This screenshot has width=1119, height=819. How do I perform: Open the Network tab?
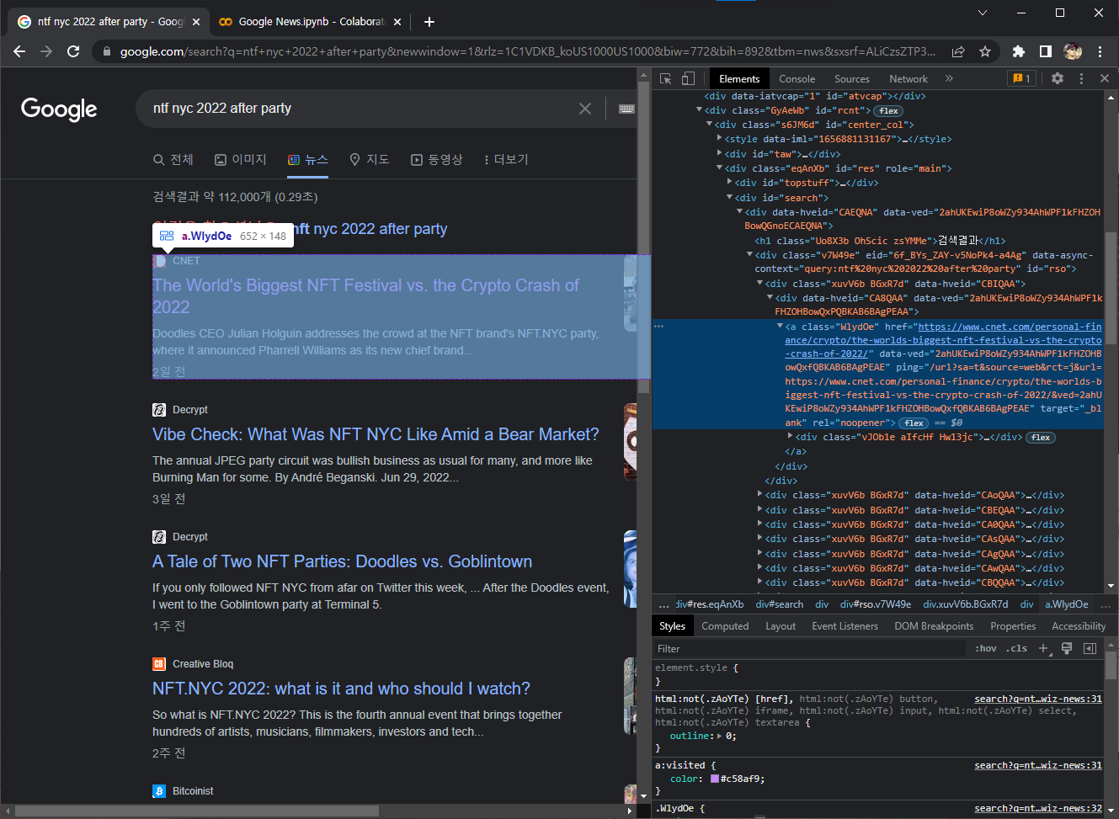point(909,78)
